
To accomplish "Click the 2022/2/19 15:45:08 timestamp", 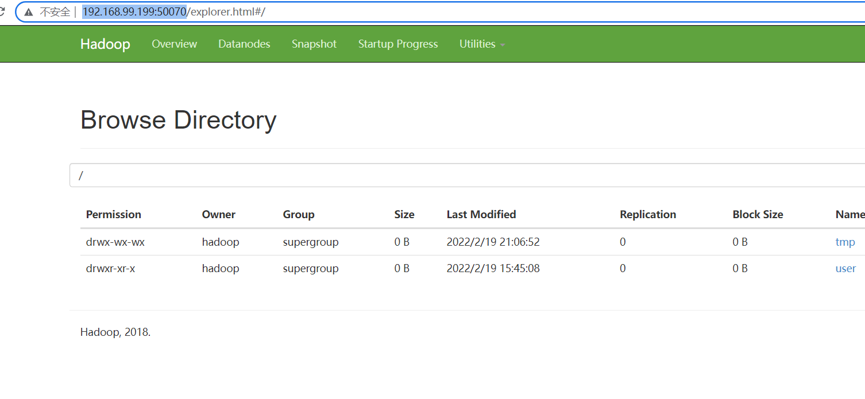I will [x=493, y=269].
